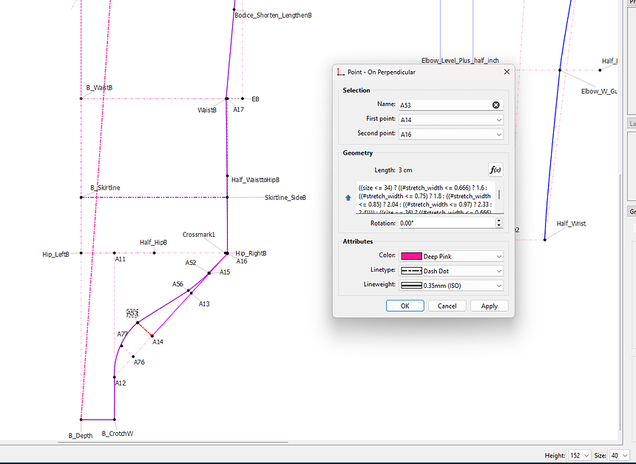The height and width of the screenshot is (464, 636).
Task: Open the Size 40 dropdown
Action: pos(621,456)
